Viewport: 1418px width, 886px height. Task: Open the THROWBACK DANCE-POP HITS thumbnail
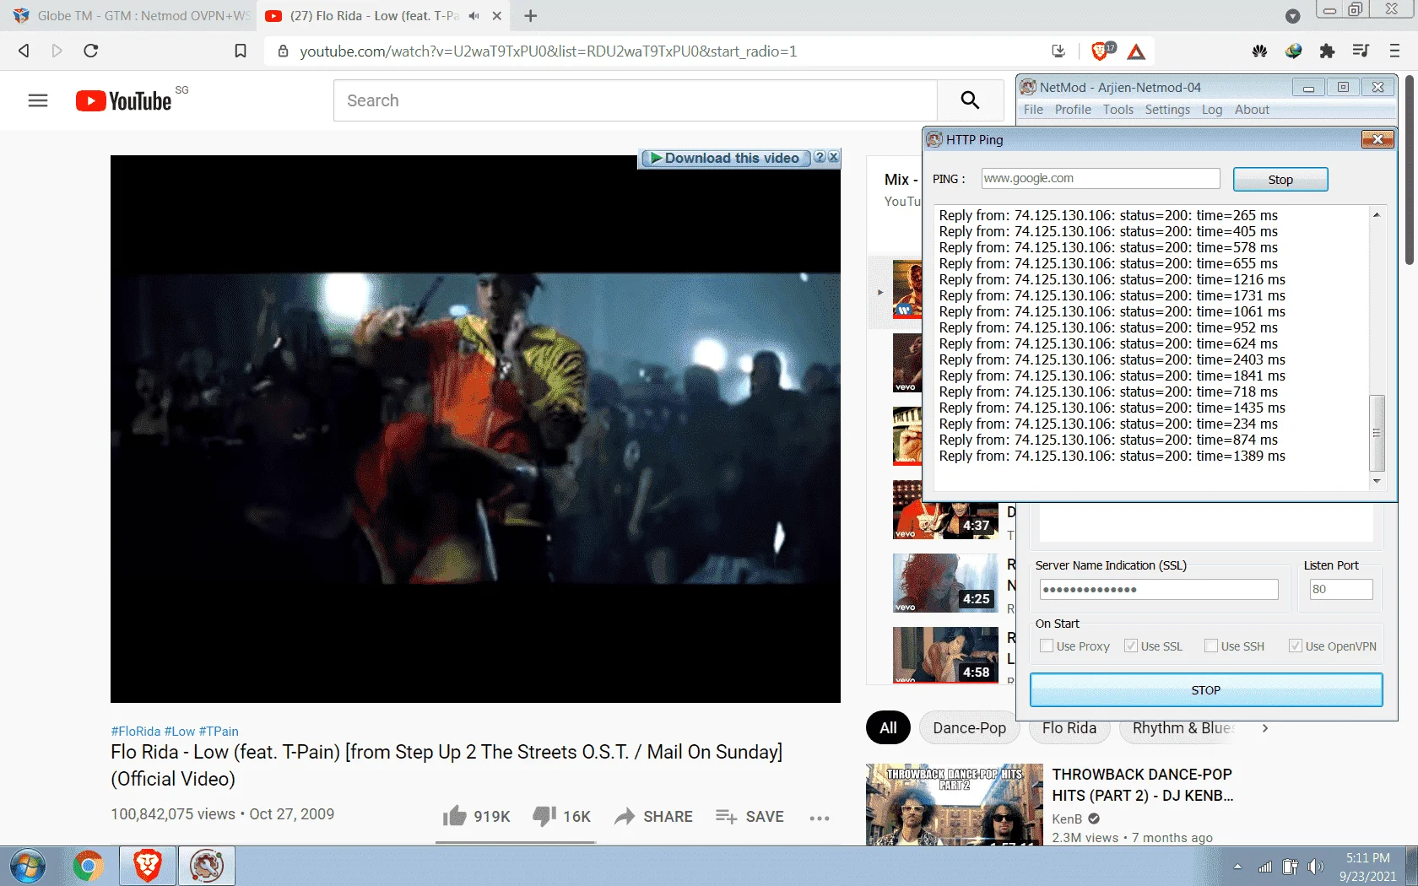[x=955, y=805]
